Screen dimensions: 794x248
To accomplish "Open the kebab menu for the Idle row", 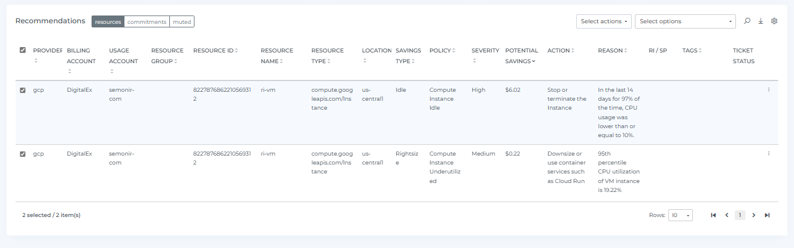I will (768, 90).
